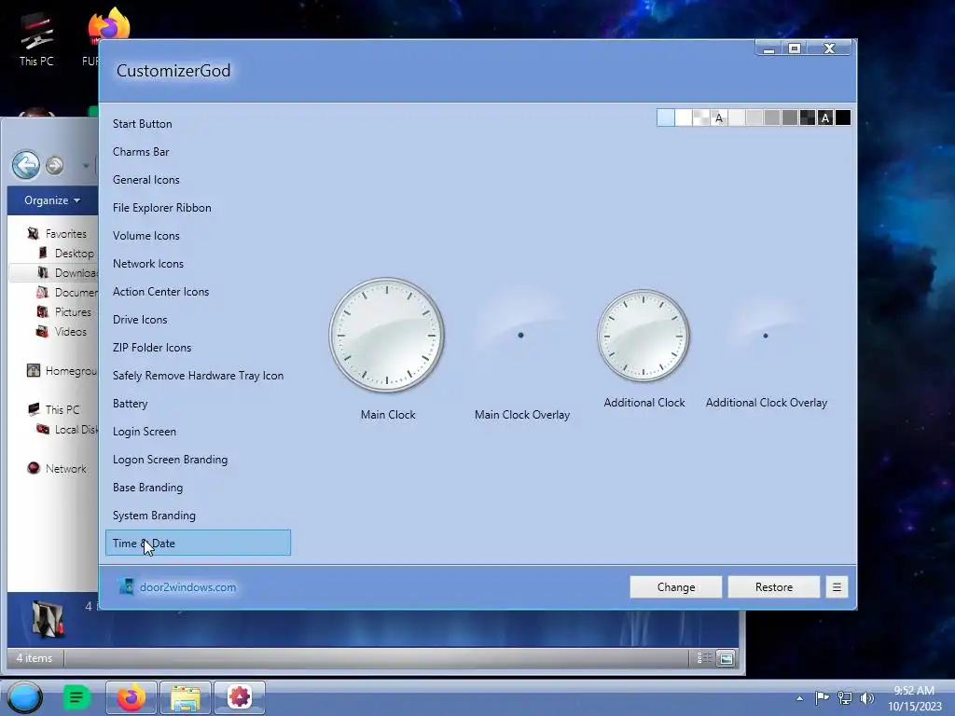Open the Logon Screen Branding category
Viewport: 955px width, 716px height.
pos(198,460)
